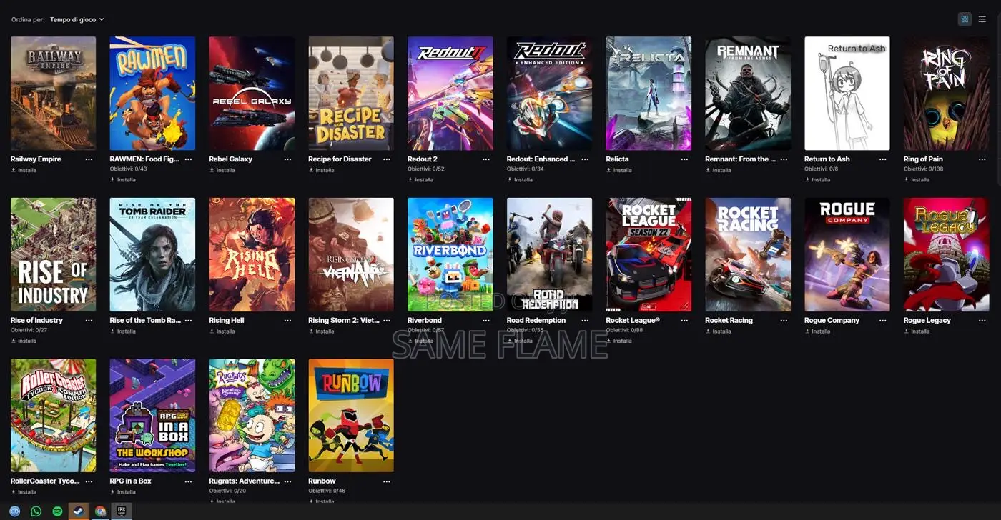Image resolution: width=1001 pixels, height=520 pixels.
Task: Click Obiettivi 0/27 under Rise of Industry
Action: point(29,331)
